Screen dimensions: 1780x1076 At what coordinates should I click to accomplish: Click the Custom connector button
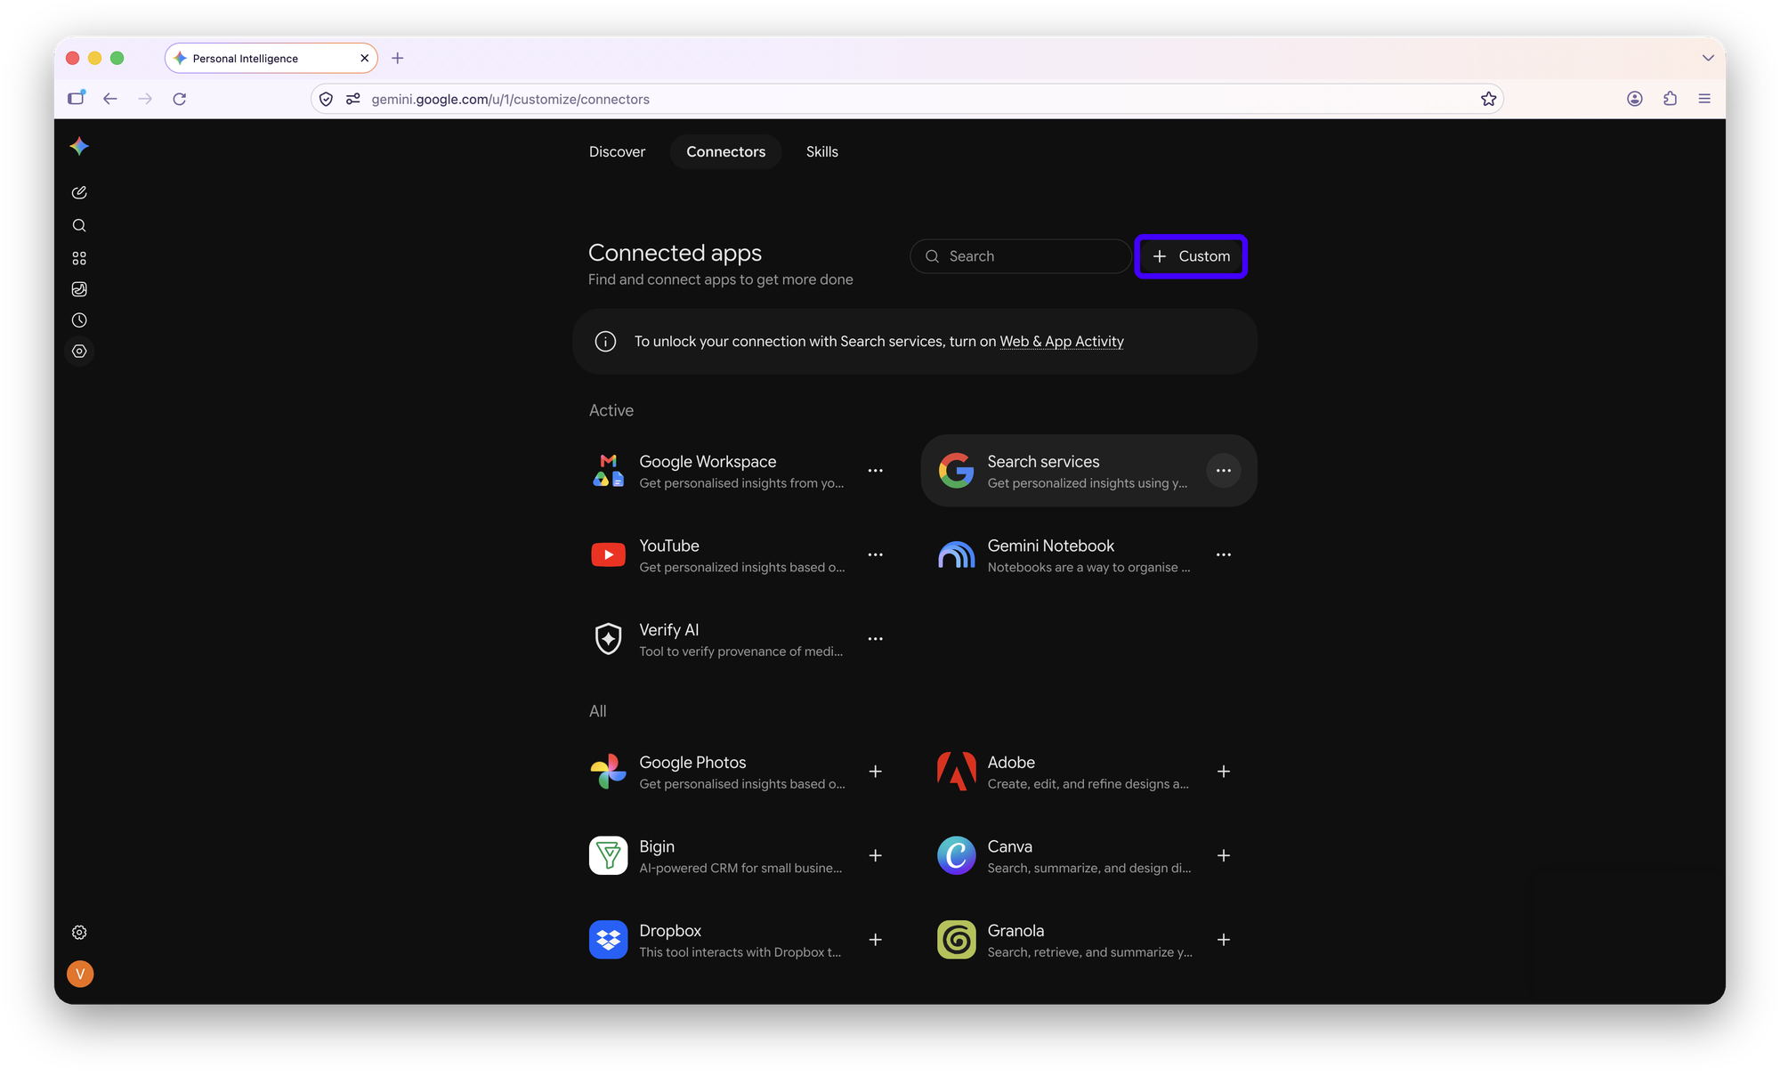(1191, 256)
